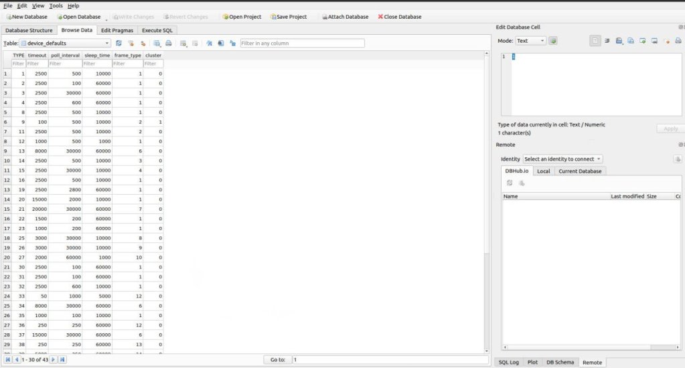Open the identity selection dropdown
The image size is (685, 368).
[562, 159]
